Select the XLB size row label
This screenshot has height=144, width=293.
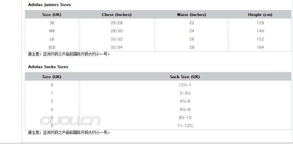point(52,47)
